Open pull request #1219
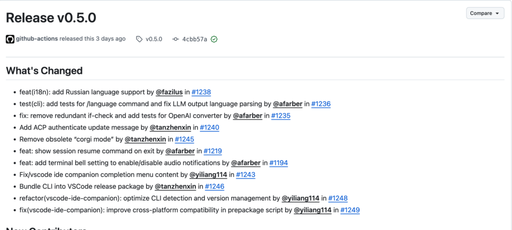Viewport: 512px width, 230px height. click(212, 151)
